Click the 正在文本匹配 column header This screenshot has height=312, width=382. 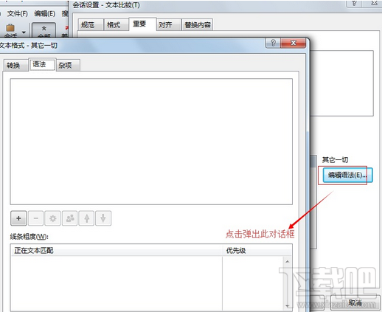(x=117, y=251)
